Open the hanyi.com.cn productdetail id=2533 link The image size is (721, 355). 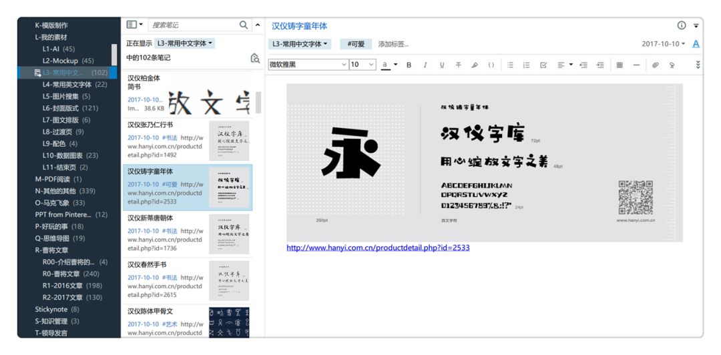pyautogui.click(x=378, y=248)
